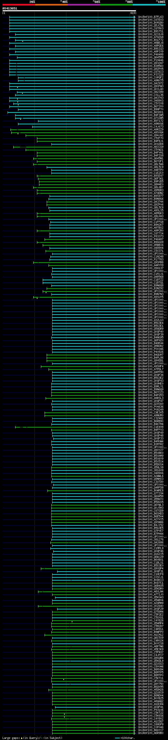The height and width of the screenshot is (740, 168).
Task: Click the UniRef100_A1DCR4 label
Action: tap(151, 704)
